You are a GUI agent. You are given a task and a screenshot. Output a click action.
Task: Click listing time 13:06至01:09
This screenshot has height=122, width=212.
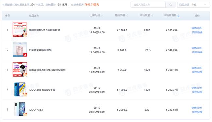click(x=97, y=52)
